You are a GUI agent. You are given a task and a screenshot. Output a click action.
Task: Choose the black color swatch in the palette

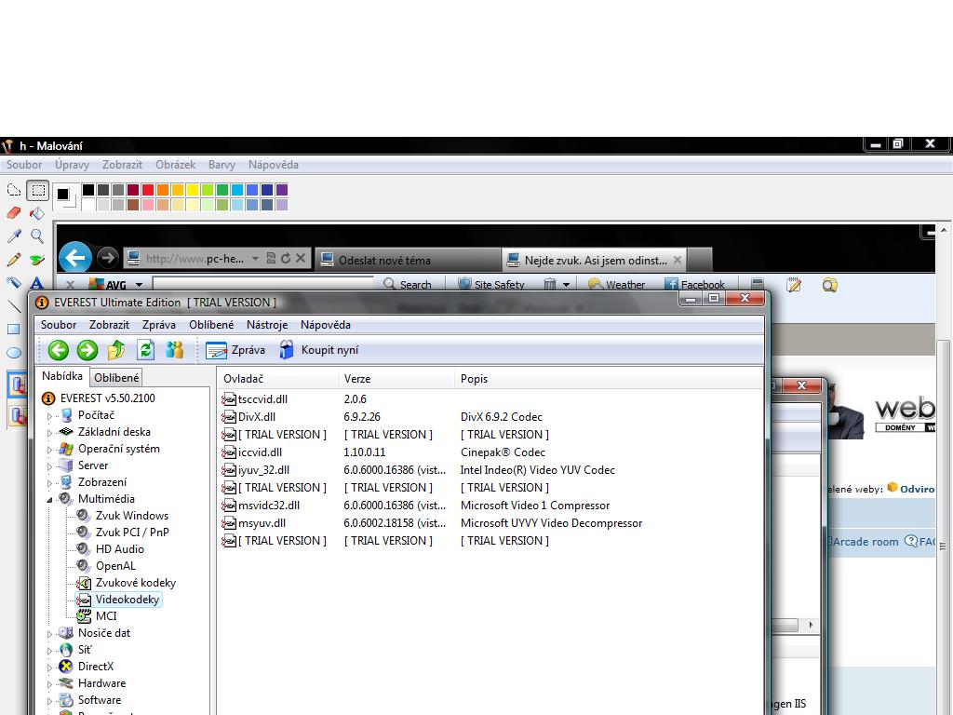point(88,190)
